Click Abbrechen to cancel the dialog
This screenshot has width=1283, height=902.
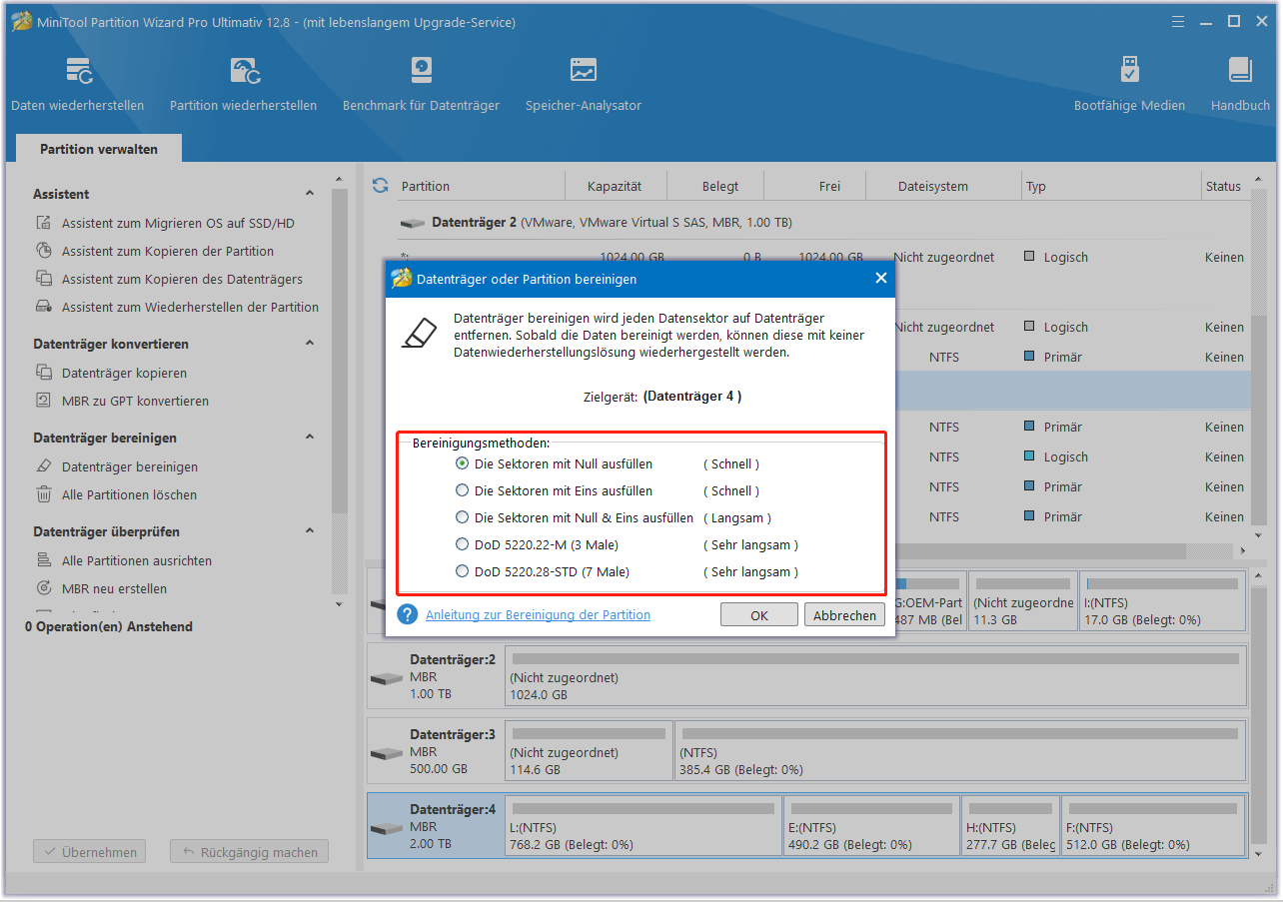(844, 615)
